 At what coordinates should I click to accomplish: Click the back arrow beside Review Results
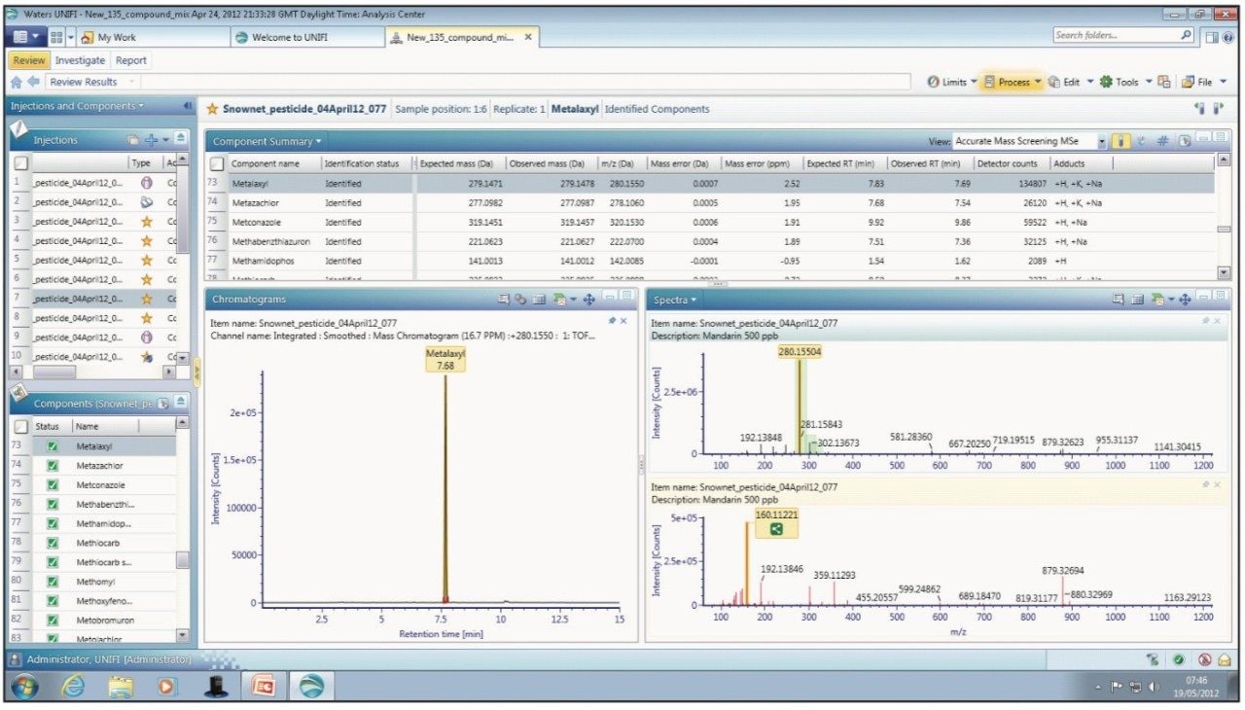pyautogui.click(x=34, y=83)
